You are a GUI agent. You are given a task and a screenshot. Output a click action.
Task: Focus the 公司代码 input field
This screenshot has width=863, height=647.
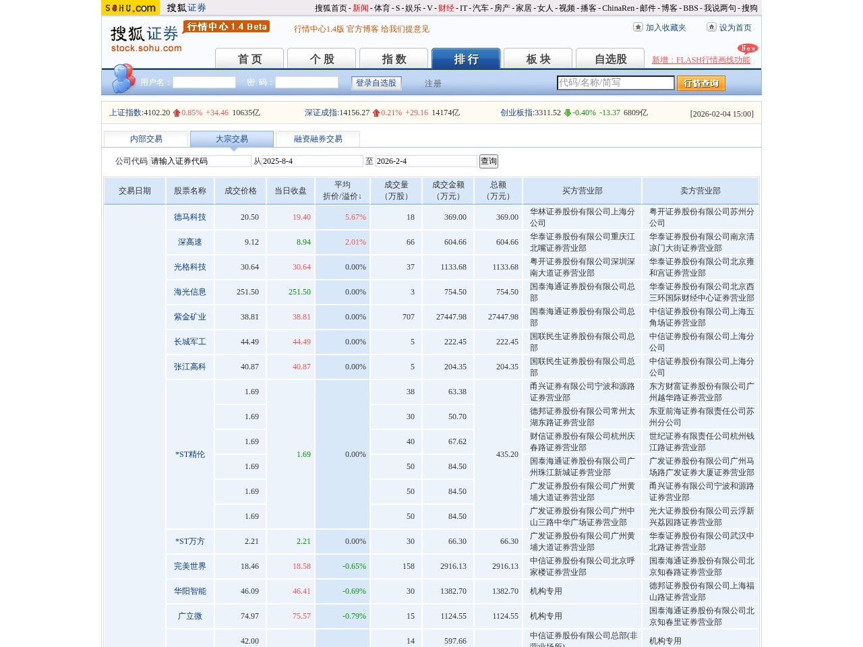coord(200,161)
